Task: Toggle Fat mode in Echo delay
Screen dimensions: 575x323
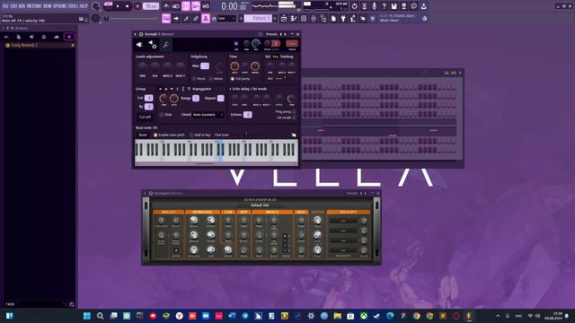Action: [286, 118]
